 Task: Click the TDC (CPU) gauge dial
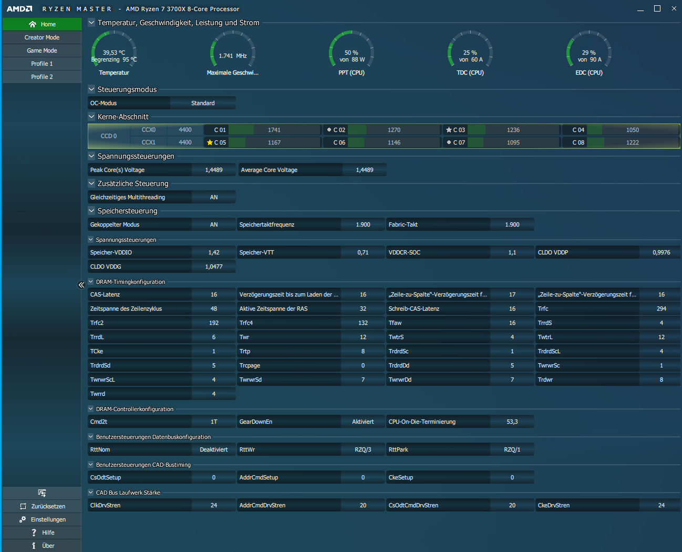[x=470, y=48]
